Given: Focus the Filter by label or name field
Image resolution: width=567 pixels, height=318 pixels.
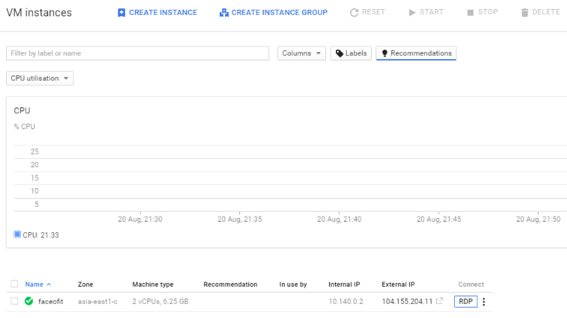Looking at the screenshot, I should 137,54.
